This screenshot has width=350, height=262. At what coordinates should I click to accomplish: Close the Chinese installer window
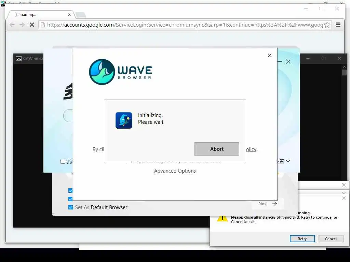(x=288, y=62)
